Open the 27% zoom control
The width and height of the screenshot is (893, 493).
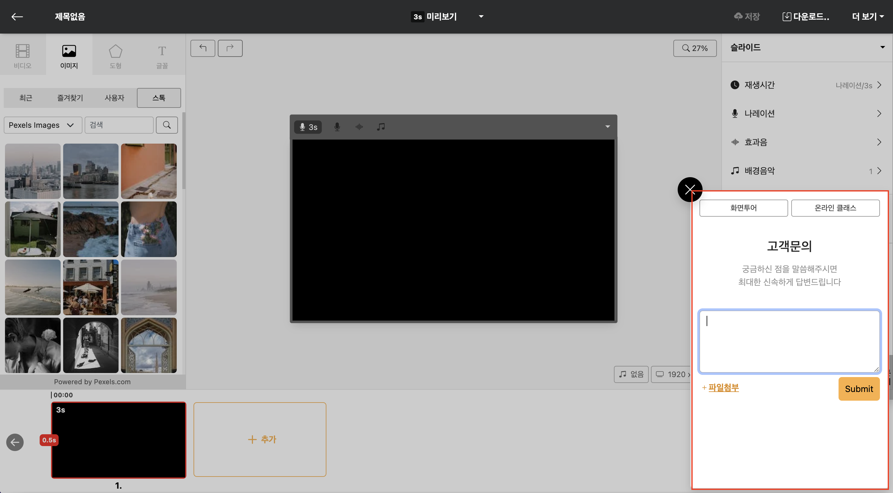pyautogui.click(x=695, y=48)
